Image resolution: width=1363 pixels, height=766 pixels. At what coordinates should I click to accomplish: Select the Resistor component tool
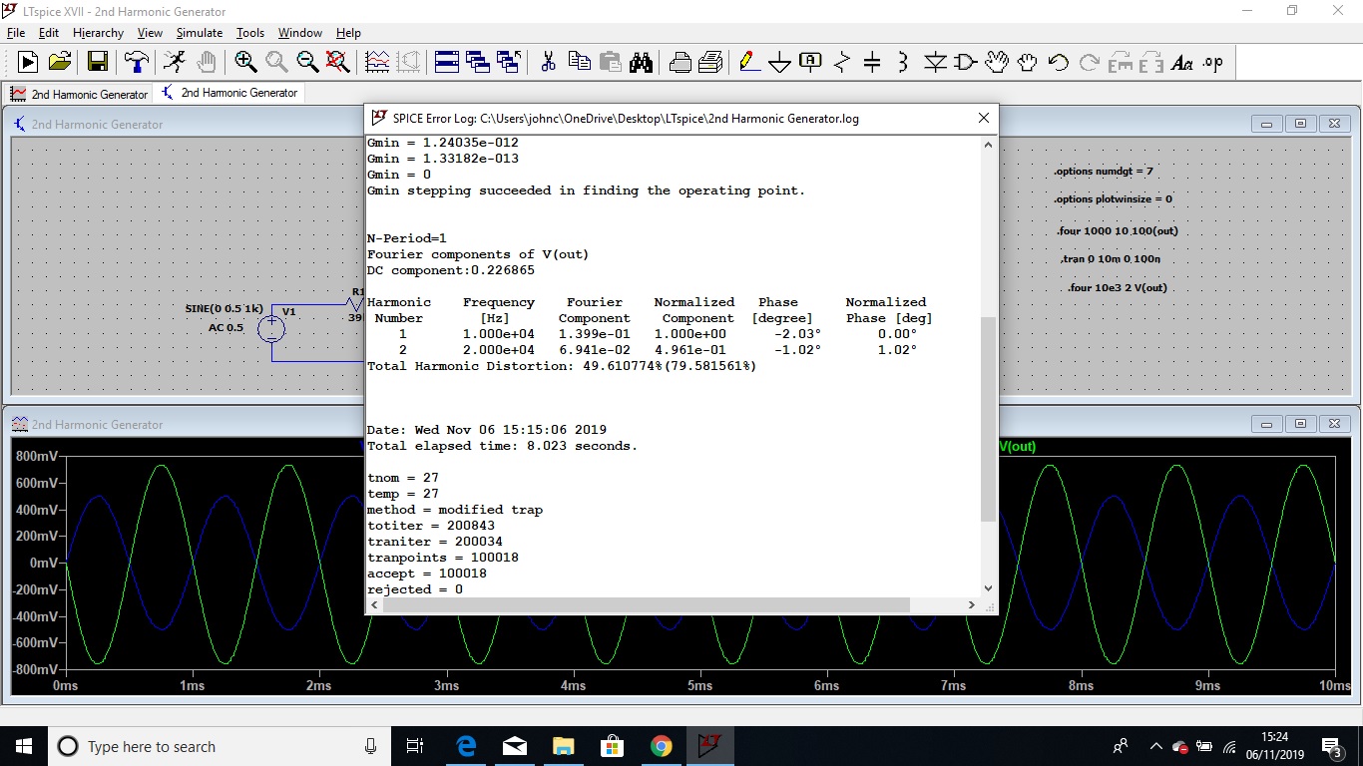point(841,62)
